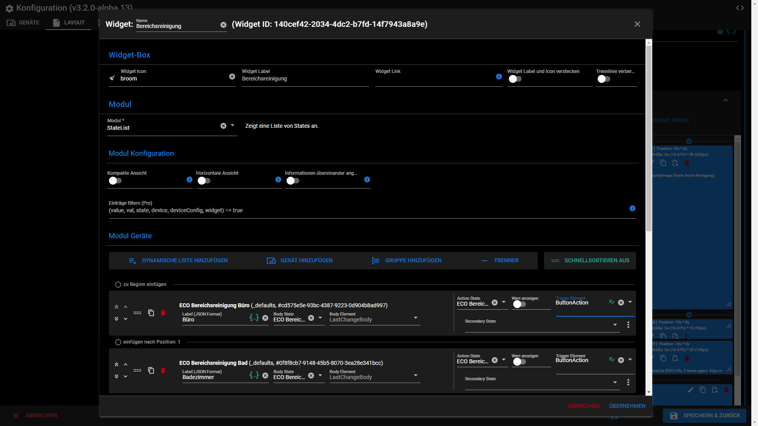Viewport: 758px width, 426px height.
Task: Toggle Wert anzeigen for Büro
Action: 519,304
